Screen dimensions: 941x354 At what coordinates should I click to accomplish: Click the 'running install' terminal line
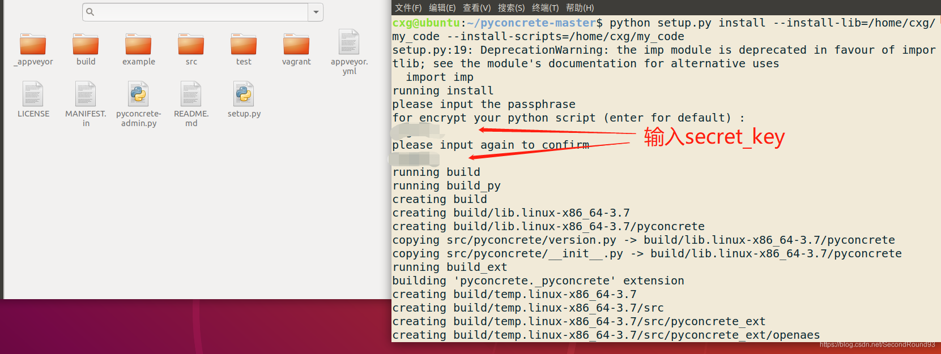[x=443, y=90]
